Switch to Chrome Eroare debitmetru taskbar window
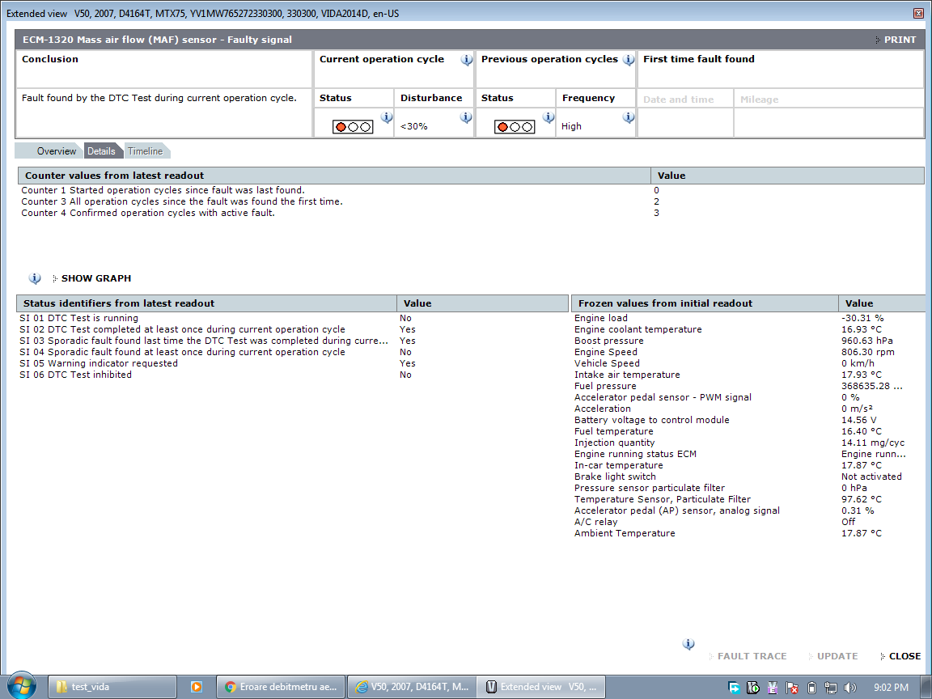The height and width of the screenshot is (699, 932). click(x=282, y=687)
